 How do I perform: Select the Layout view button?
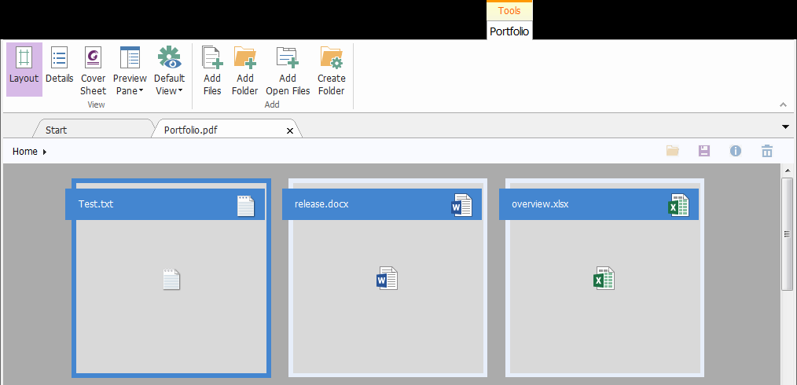pyautogui.click(x=24, y=70)
